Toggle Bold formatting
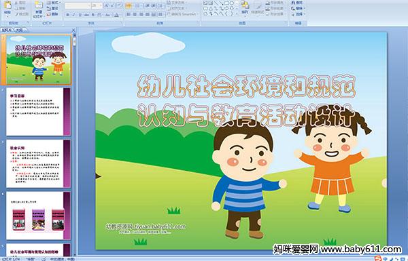 click(x=67, y=15)
